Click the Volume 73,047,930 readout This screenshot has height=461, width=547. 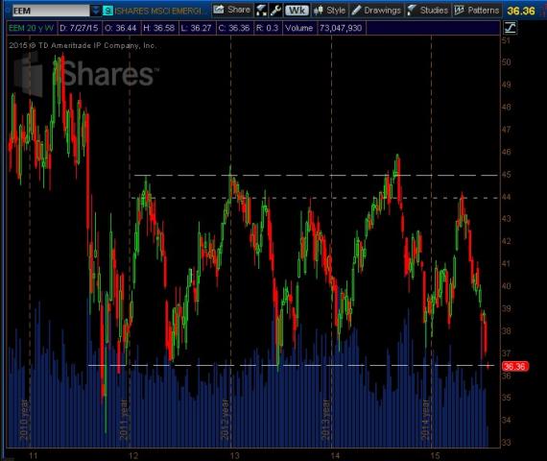pos(323,28)
